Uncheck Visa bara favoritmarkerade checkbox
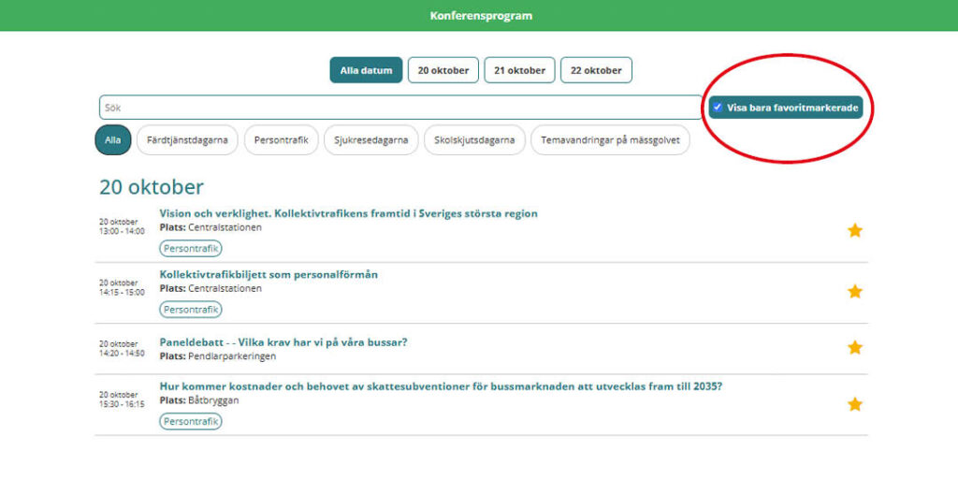 [x=718, y=107]
